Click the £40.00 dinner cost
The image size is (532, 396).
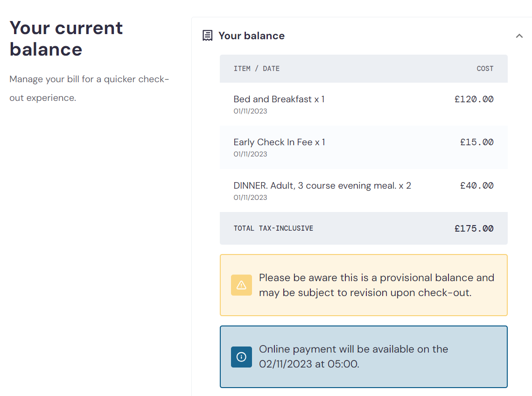(x=476, y=185)
